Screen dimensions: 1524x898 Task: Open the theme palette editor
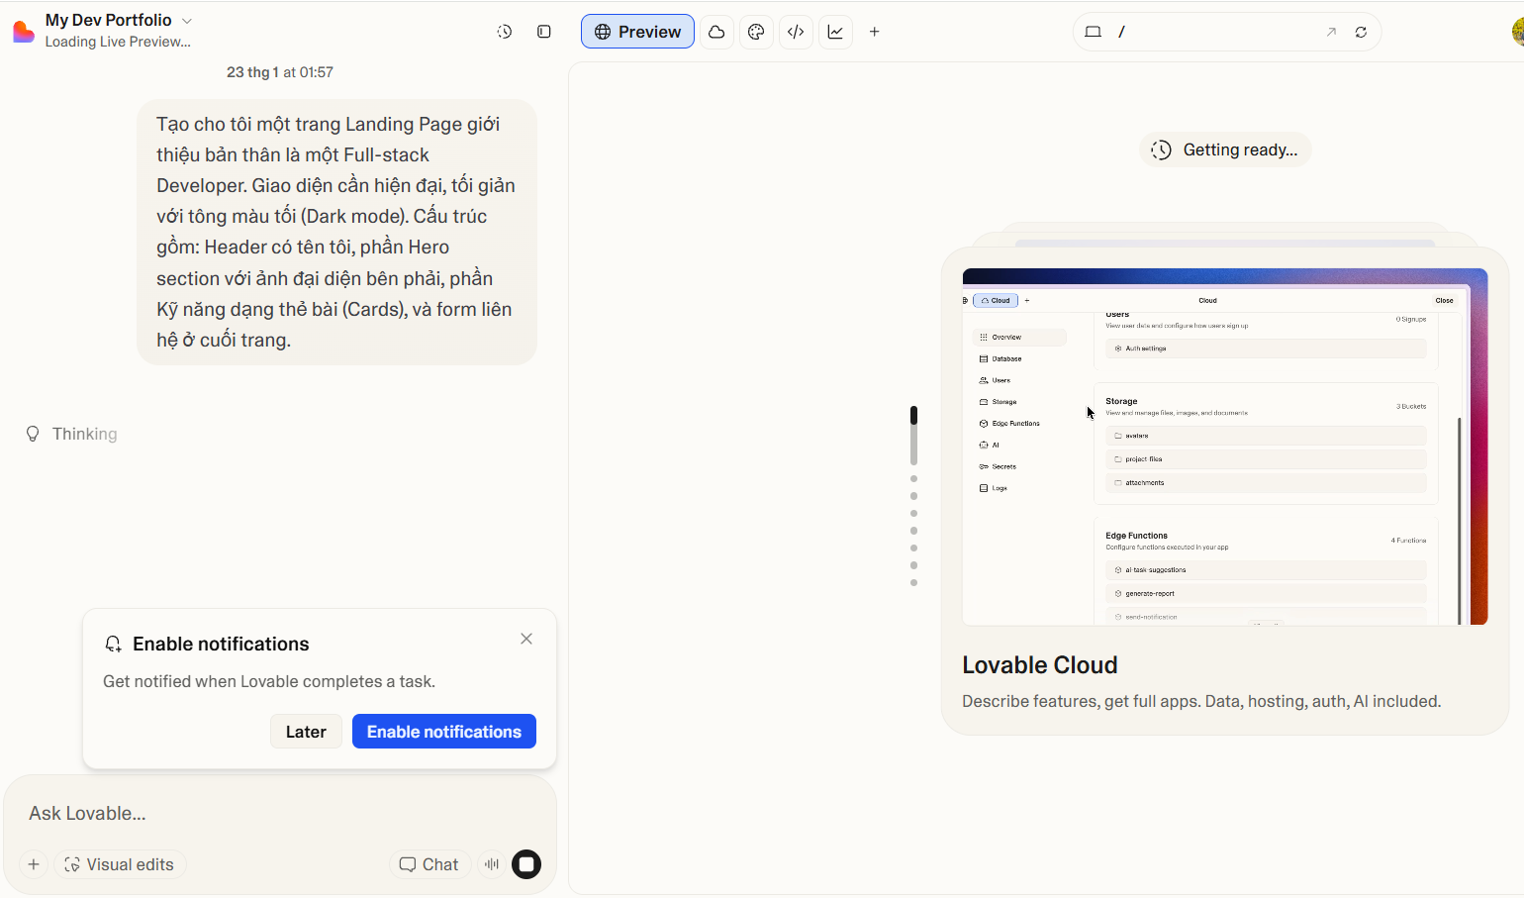click(756, 31)
